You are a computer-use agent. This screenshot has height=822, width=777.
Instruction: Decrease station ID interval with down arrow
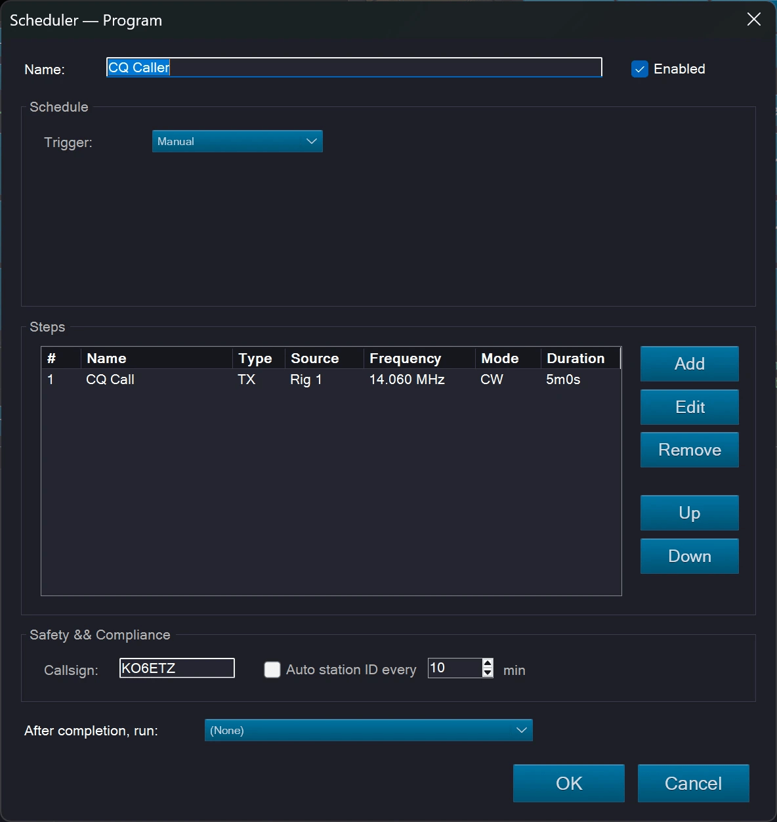pos(488,673)
